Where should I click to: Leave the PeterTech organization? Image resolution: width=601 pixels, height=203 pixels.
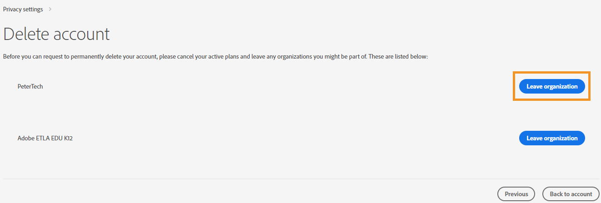tap(552, 86)
